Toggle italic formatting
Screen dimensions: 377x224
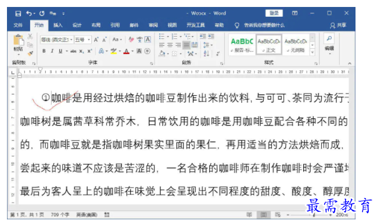(x=52, y=51)
